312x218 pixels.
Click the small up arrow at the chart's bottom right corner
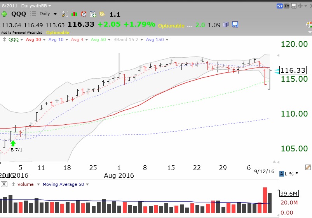(274, 162)
